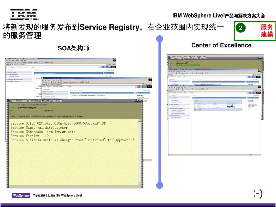276x207 pixels.
Task: Click the Service UUID line in mail body
Action: coord(58,123)
